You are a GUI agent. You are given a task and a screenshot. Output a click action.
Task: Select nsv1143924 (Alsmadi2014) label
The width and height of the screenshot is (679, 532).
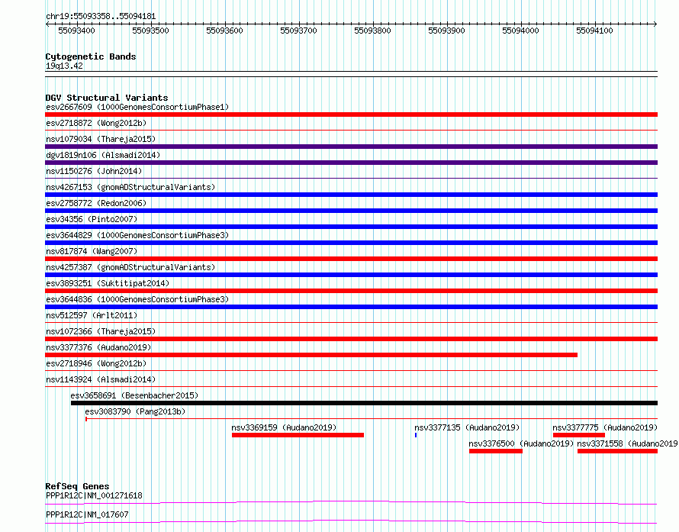click(x=101, y=379)
